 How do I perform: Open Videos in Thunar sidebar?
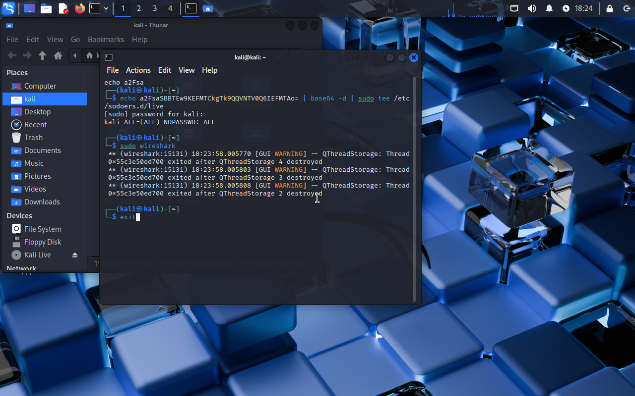tap(45, 189)
